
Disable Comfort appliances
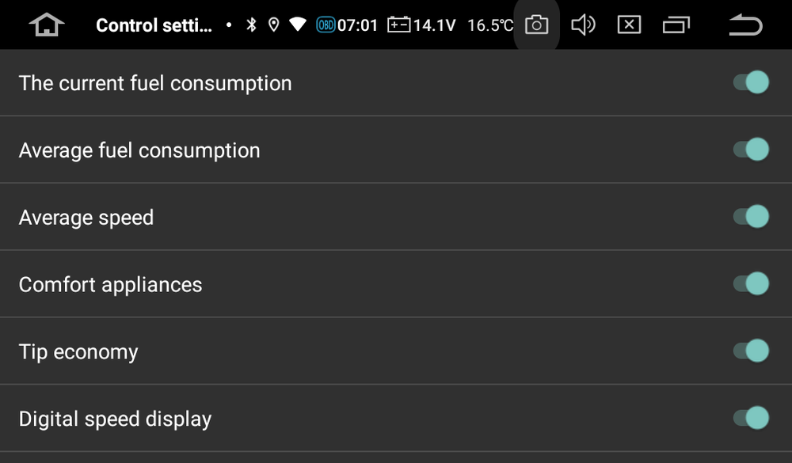point(751,283)
